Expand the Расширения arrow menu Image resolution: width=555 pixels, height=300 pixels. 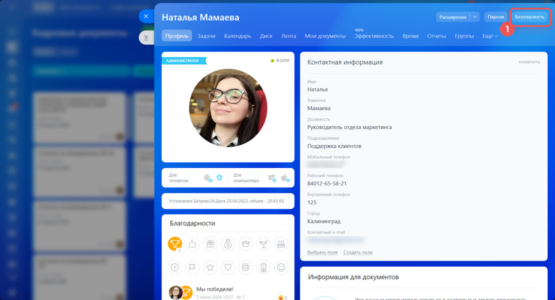click(x=474, y=17)
